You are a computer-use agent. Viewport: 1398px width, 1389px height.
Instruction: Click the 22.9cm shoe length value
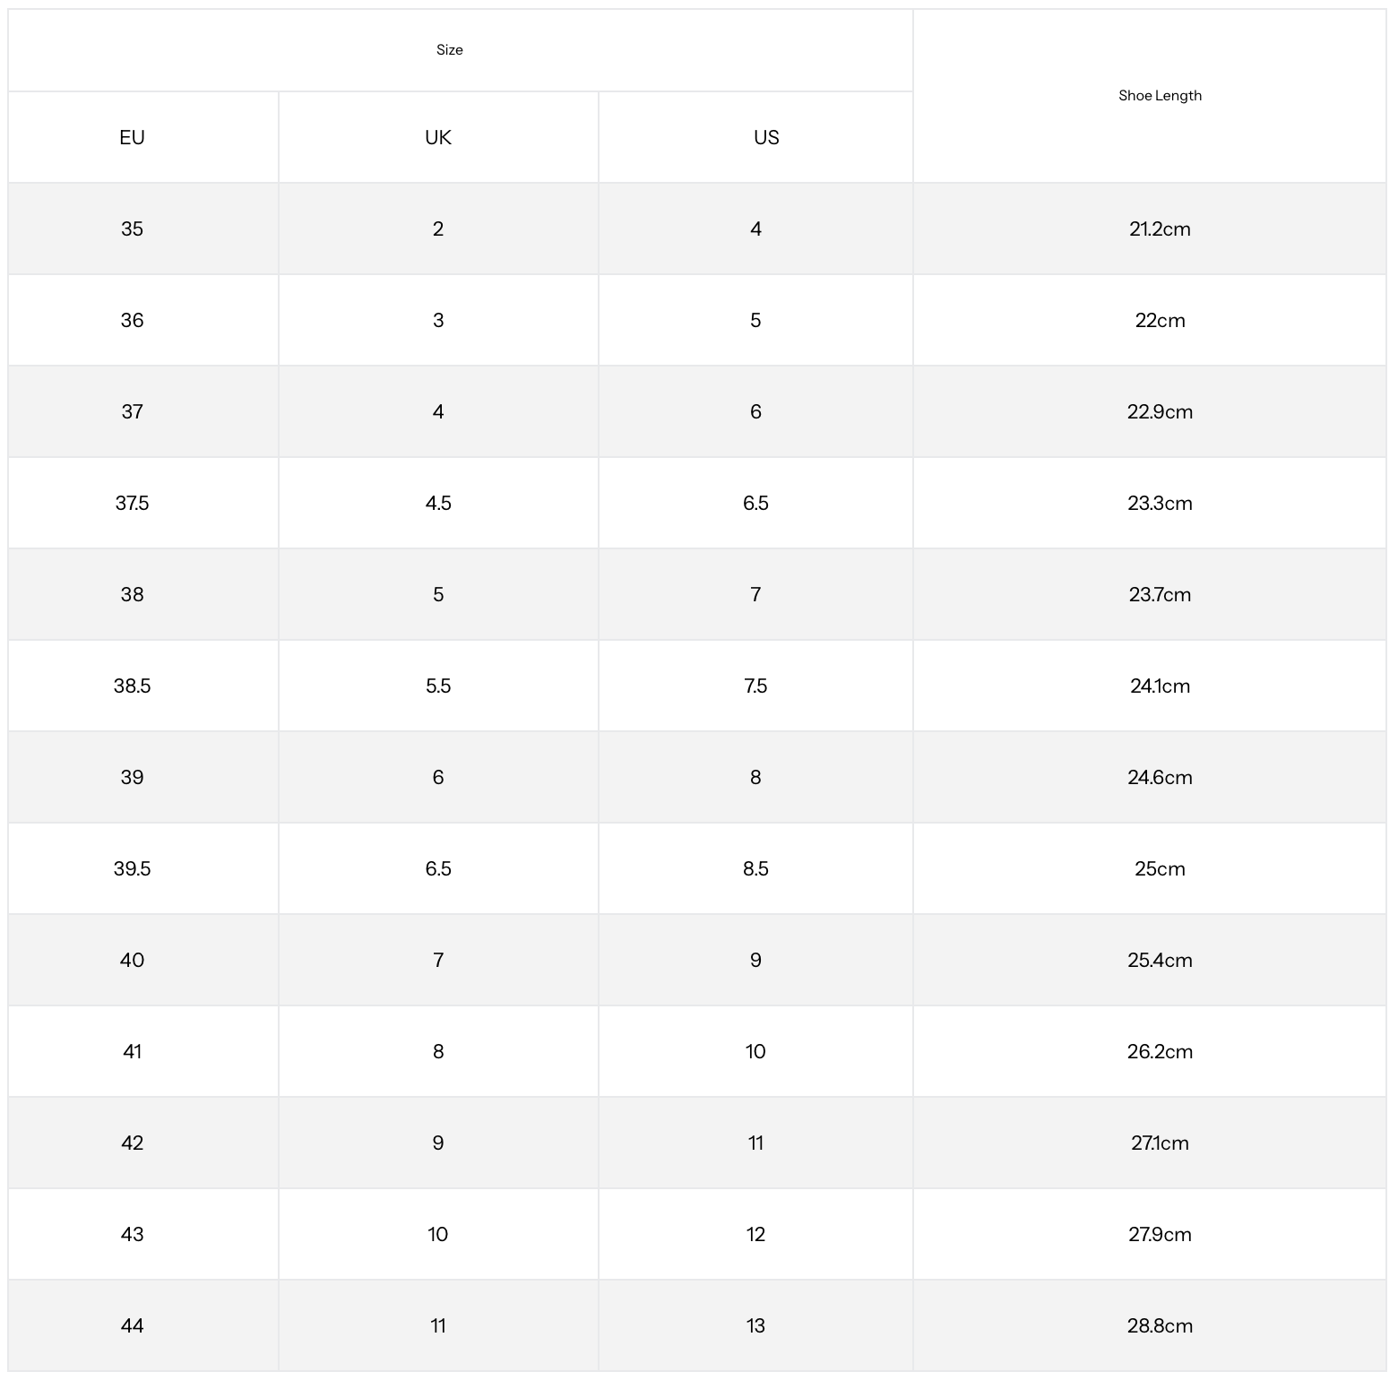[1160, 412]
